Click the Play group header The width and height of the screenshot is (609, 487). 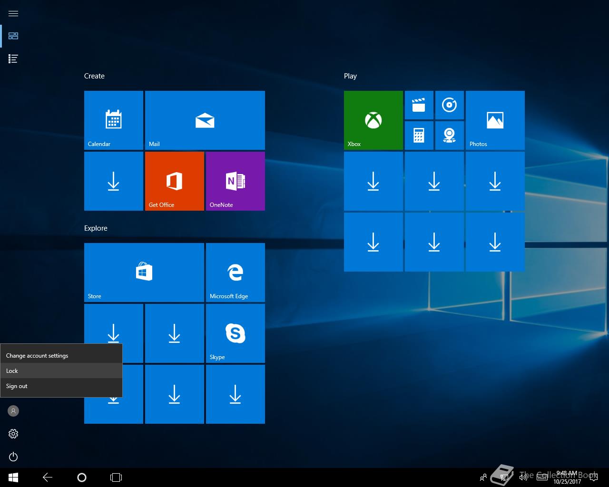350,76
